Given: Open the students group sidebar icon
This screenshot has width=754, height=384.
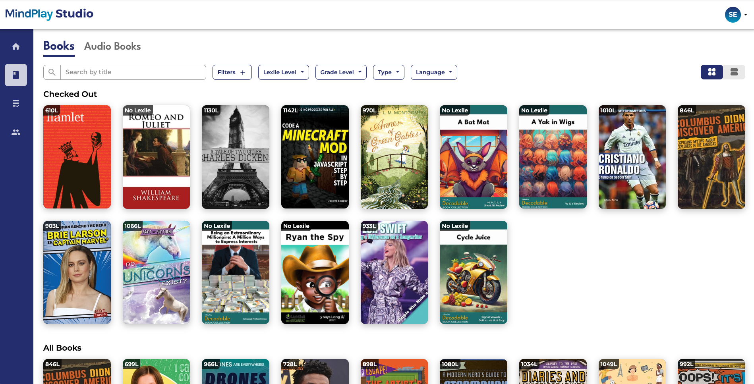Looking at the screenshot, I should [16, 132].
